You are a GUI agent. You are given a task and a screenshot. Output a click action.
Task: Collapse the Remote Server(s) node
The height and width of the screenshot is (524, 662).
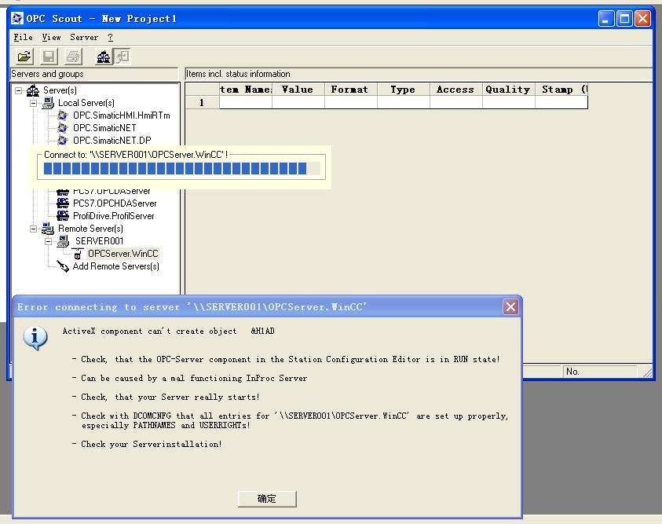point(33,229)
